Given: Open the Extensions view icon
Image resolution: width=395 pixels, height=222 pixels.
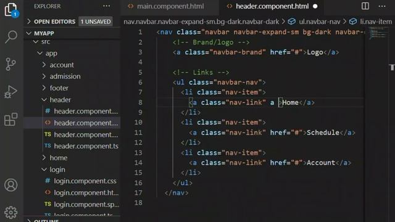Looking at the screenshot, I should point(11,119).
